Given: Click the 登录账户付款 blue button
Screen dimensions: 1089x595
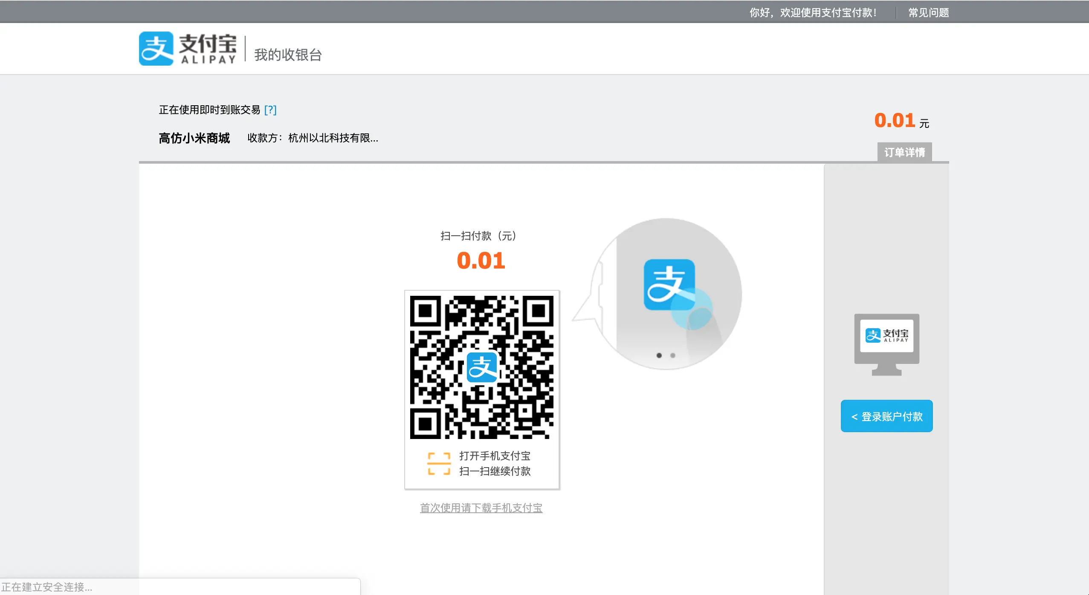Looking at the screenshot, I should [x=886, y=416].
